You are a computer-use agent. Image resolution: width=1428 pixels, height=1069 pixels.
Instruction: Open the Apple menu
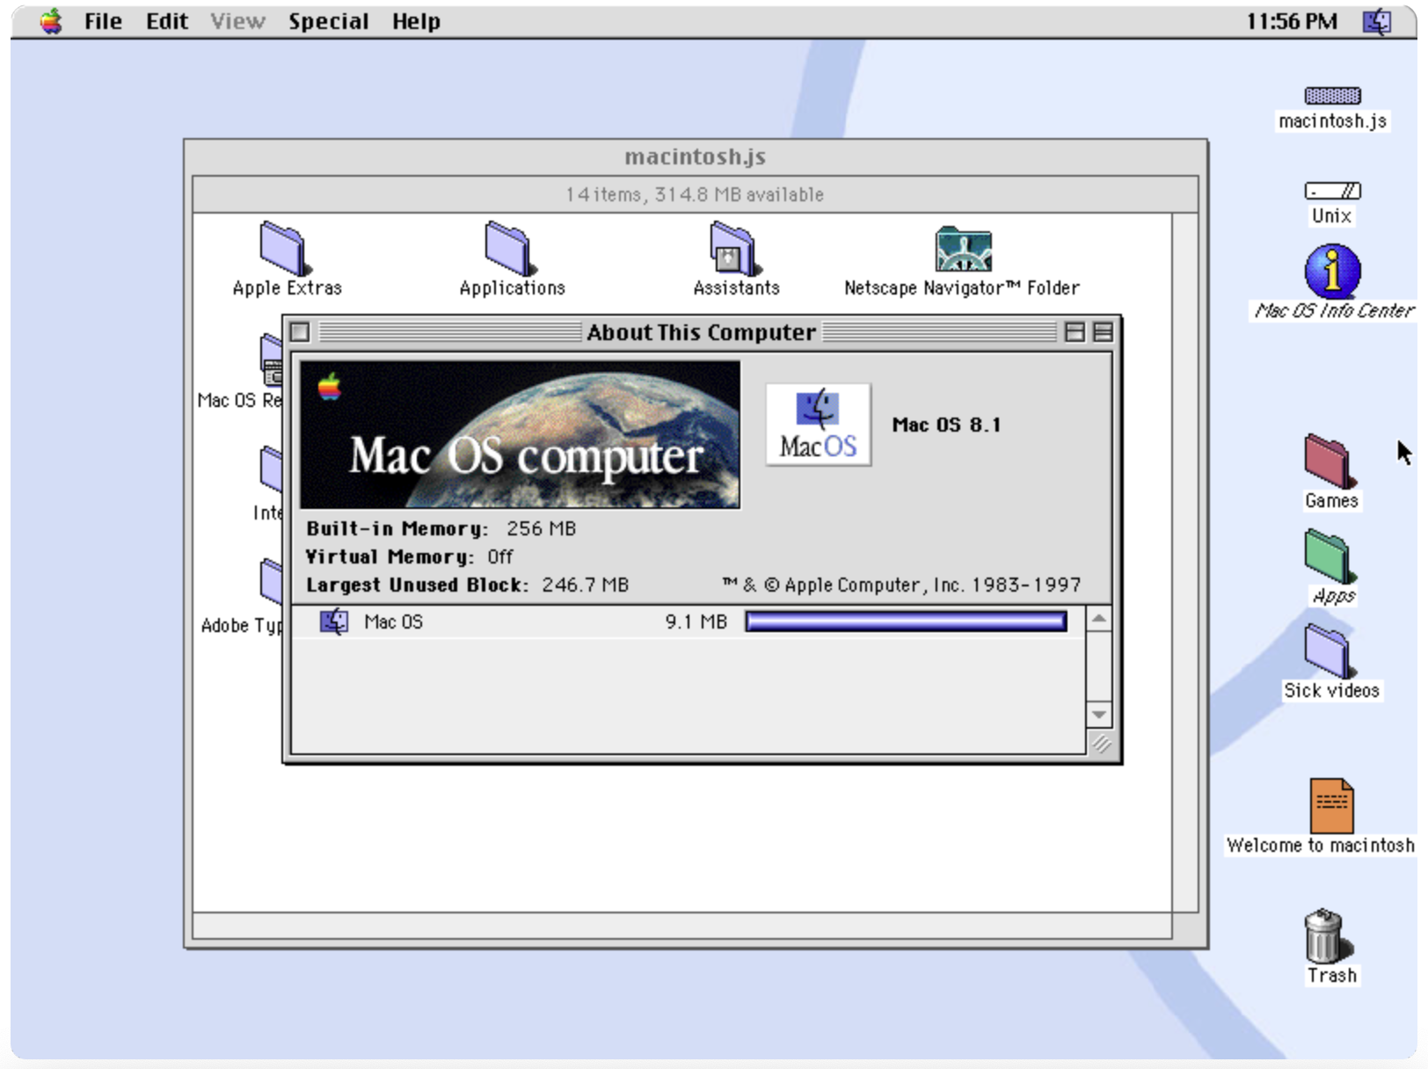(50, 20)
